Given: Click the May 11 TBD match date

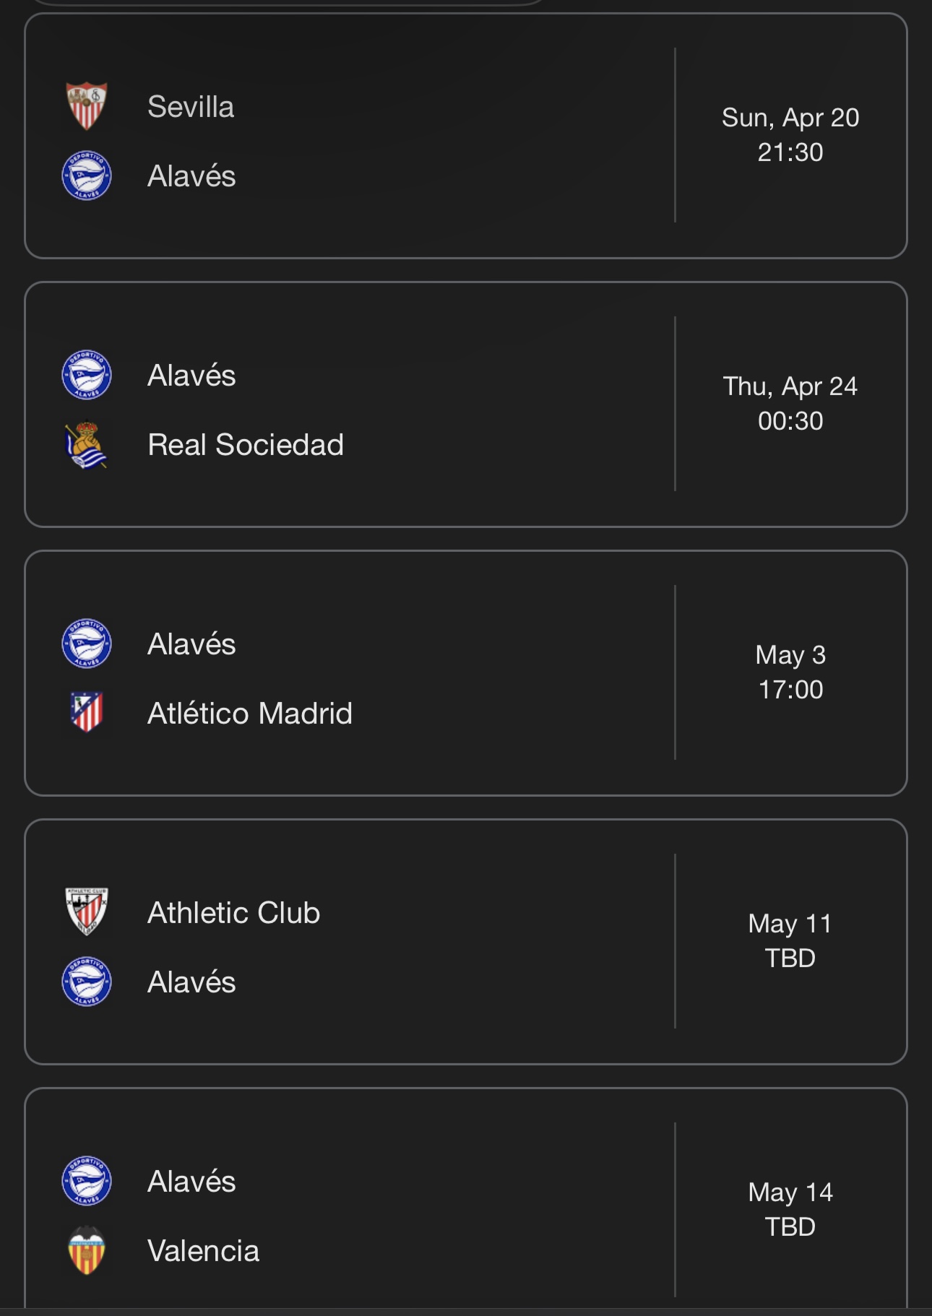Looking at the screenshot, I should 790,941.
